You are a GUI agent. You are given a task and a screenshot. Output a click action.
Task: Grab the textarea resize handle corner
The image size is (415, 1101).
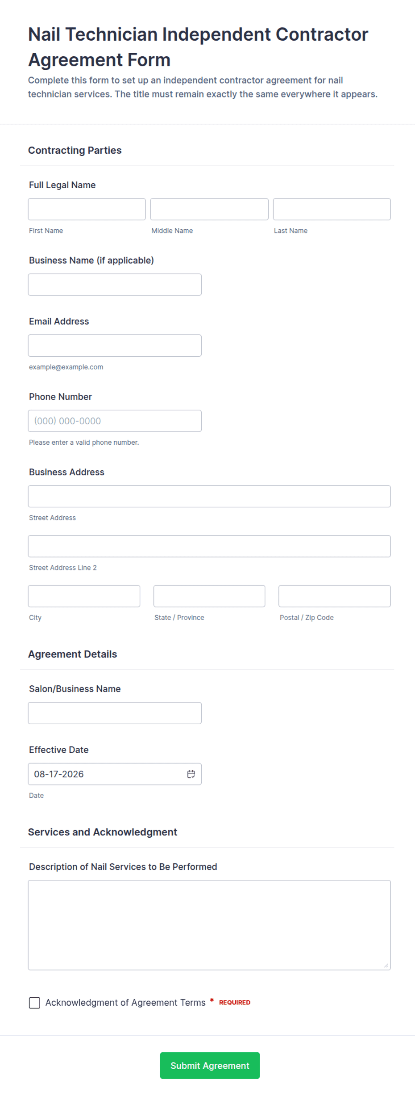pyautogui.click(x=386, y=966)
